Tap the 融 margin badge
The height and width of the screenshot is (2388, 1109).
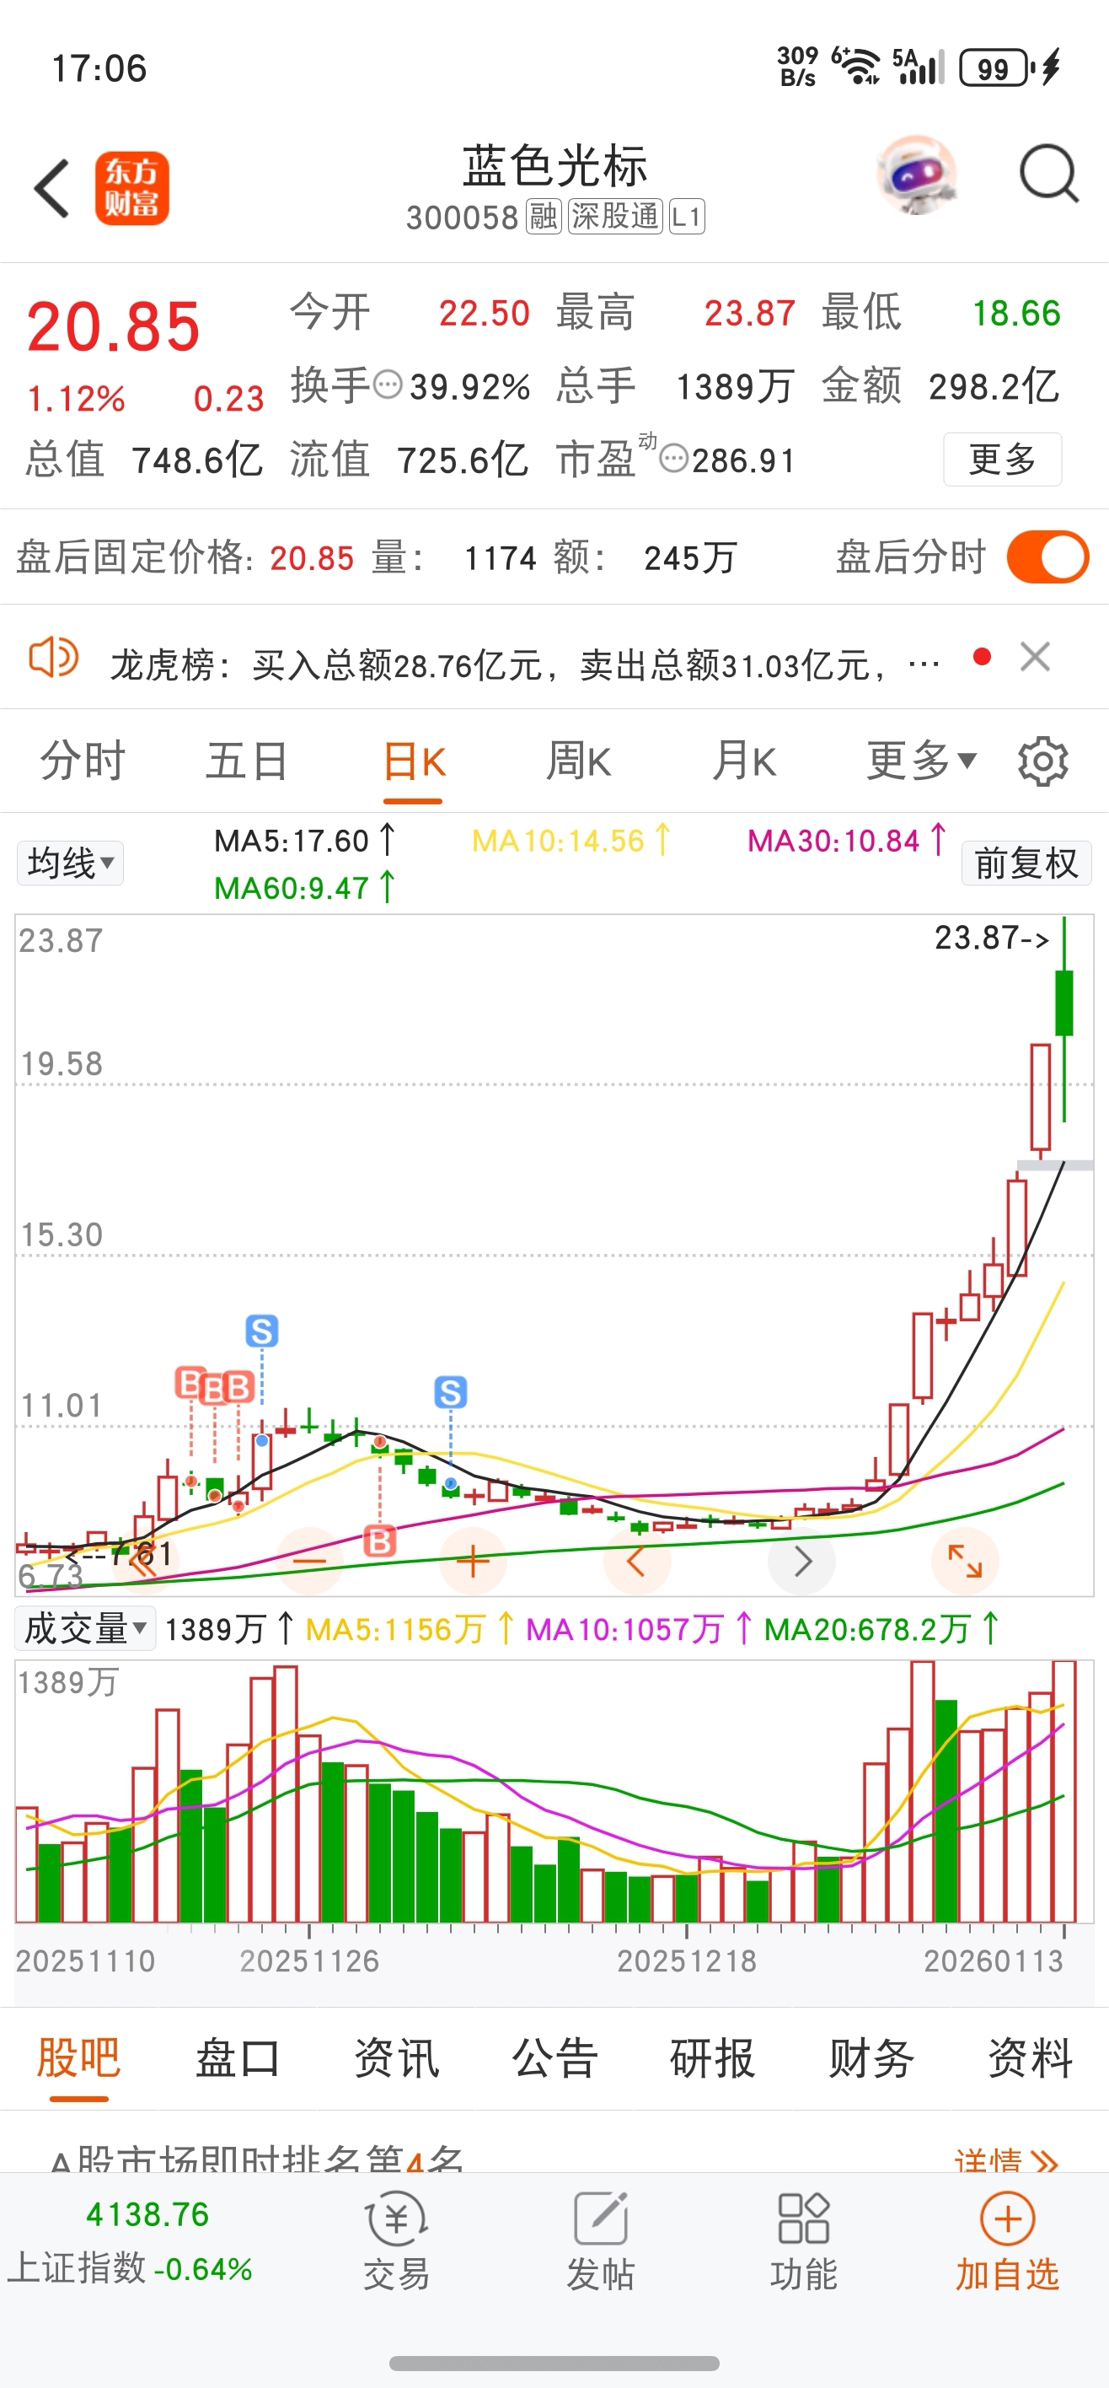[x=544, y=217]
